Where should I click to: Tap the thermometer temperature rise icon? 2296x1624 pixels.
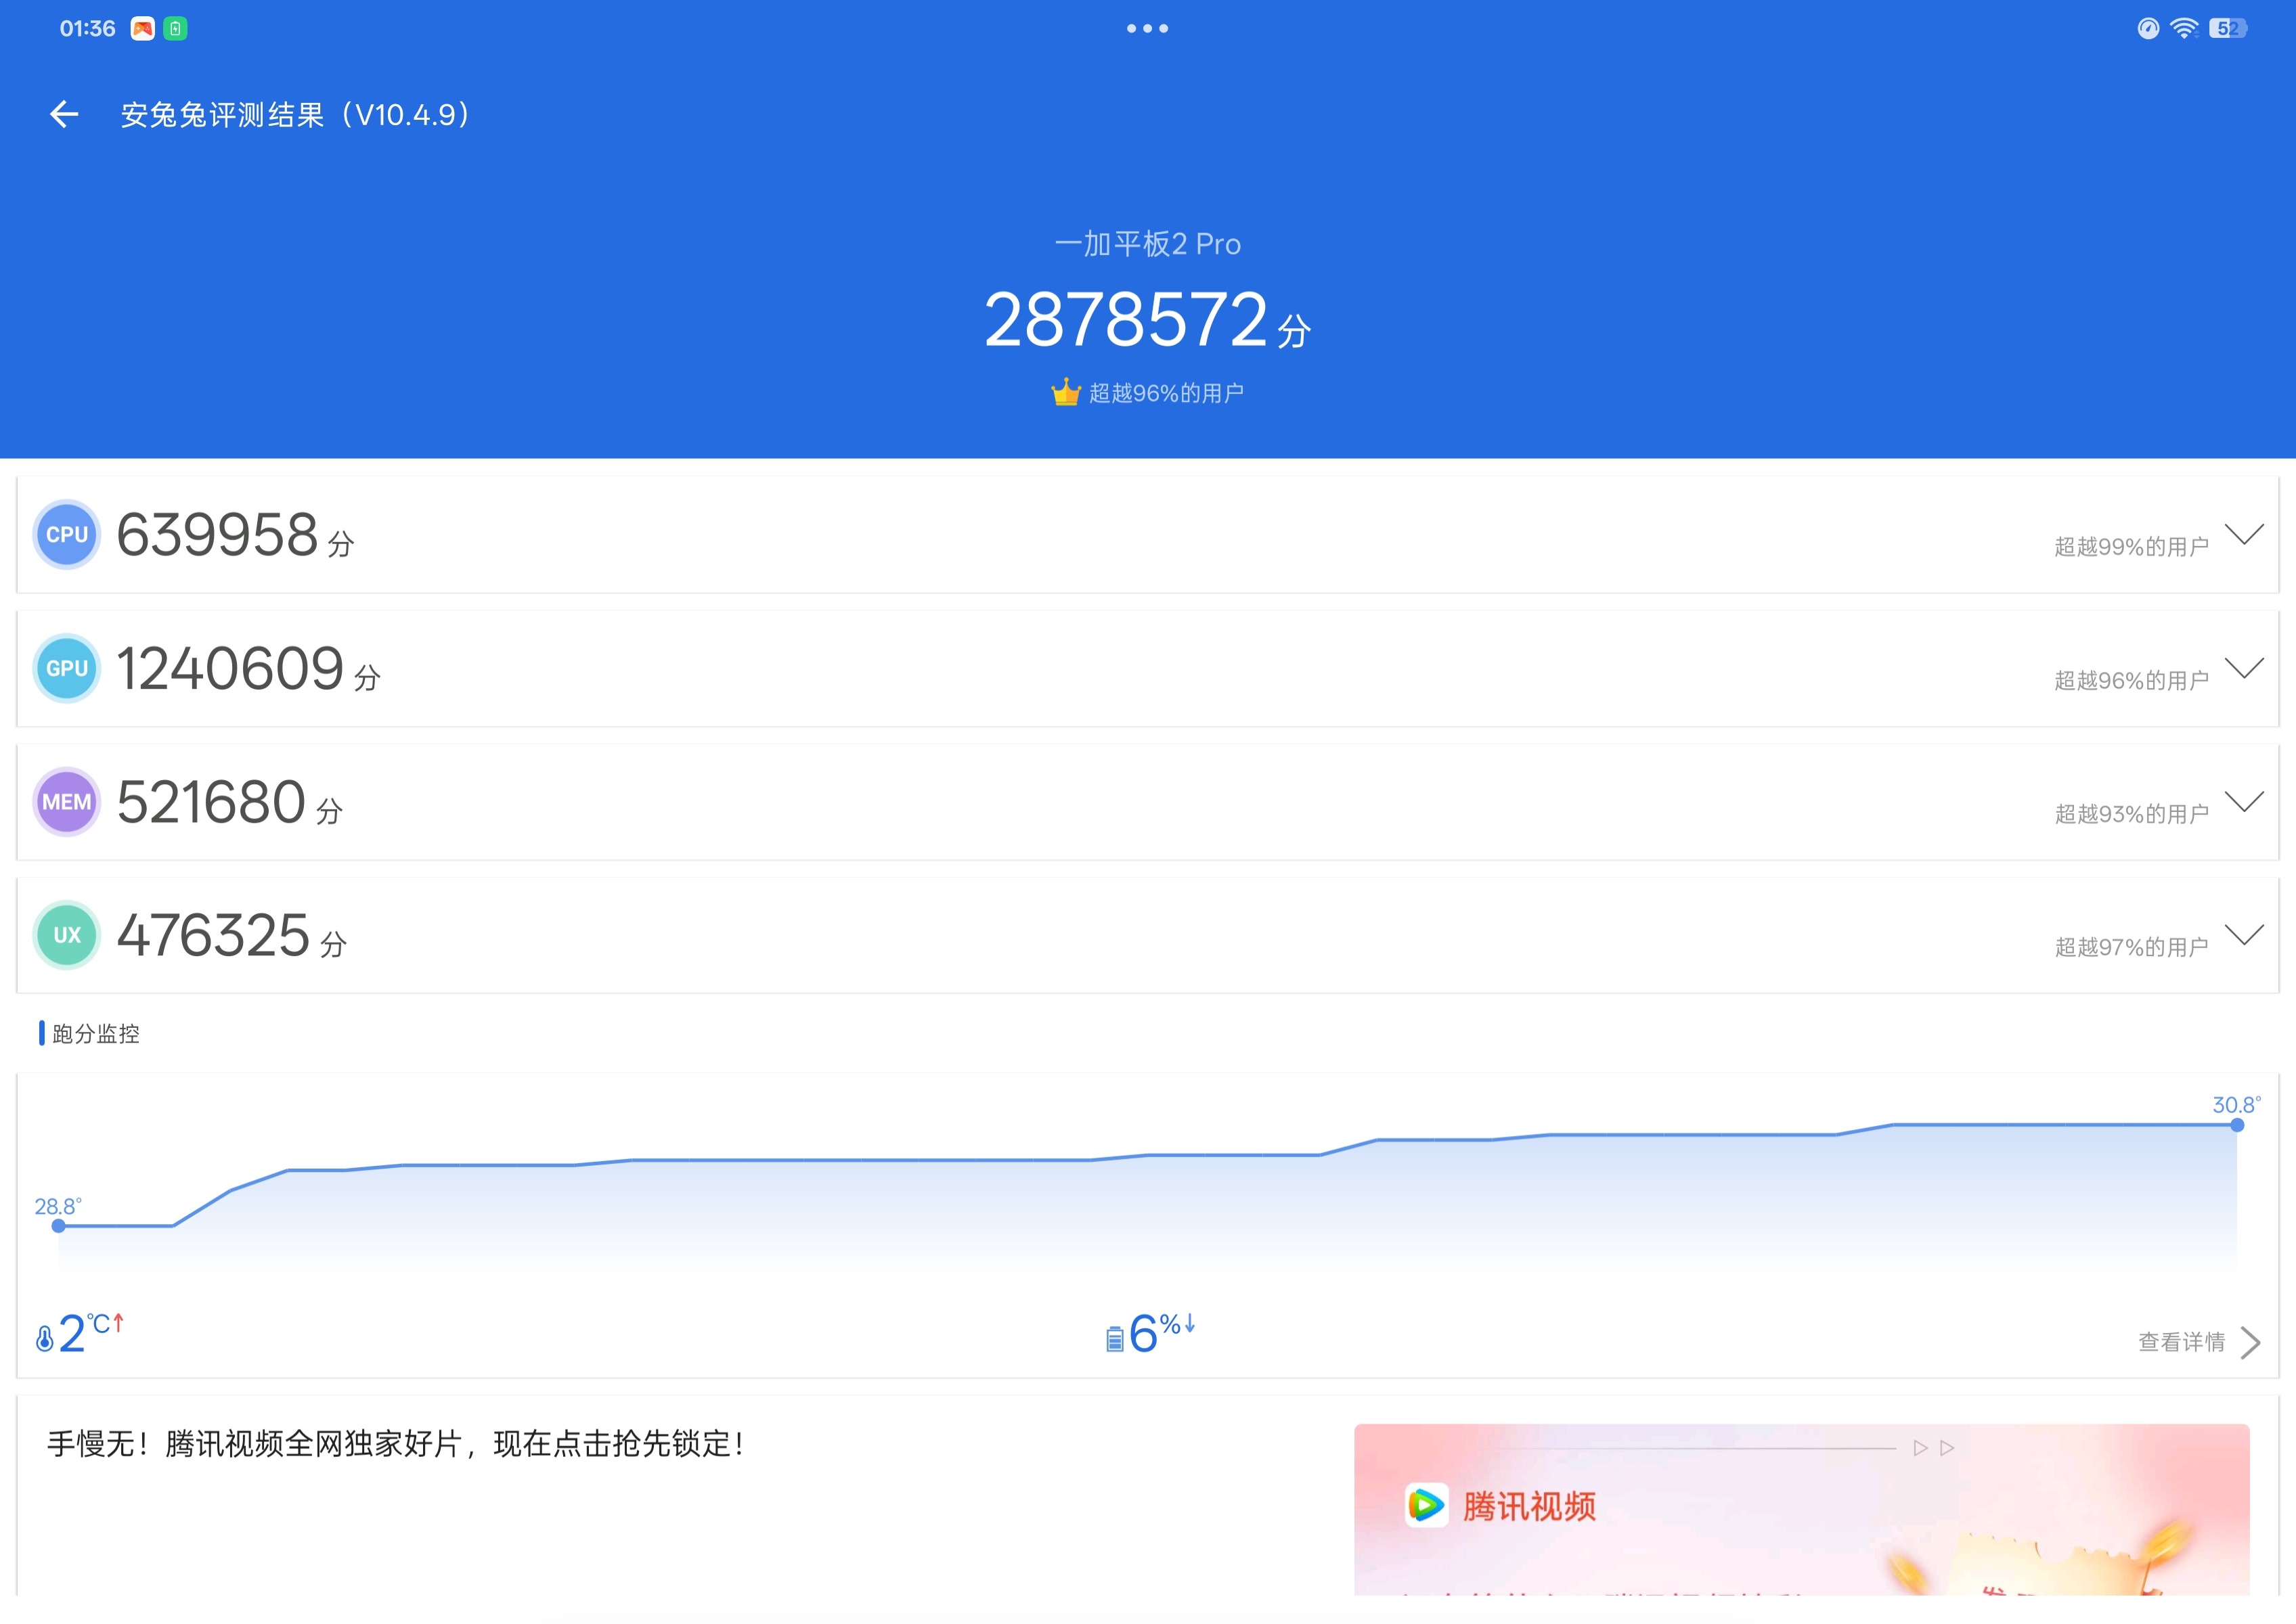coord(45,1338)
